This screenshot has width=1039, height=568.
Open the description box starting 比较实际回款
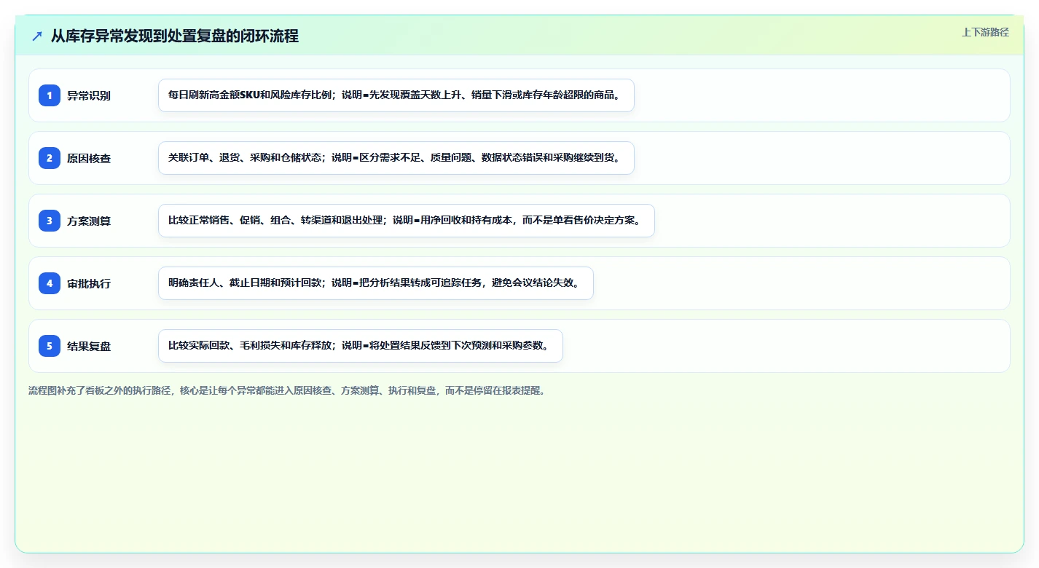coord(361,346)
